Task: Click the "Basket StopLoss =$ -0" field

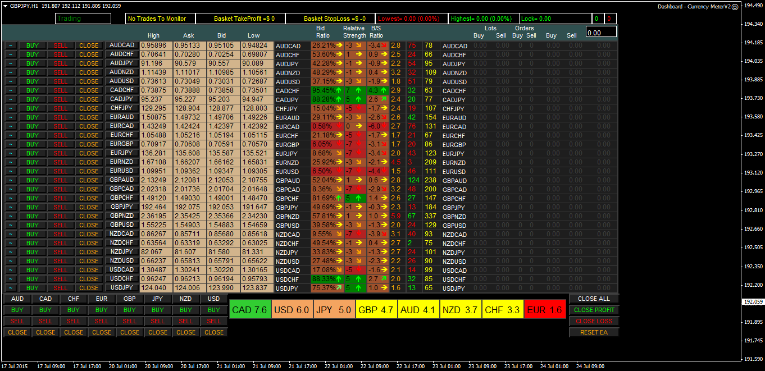Action: point(331,19)
